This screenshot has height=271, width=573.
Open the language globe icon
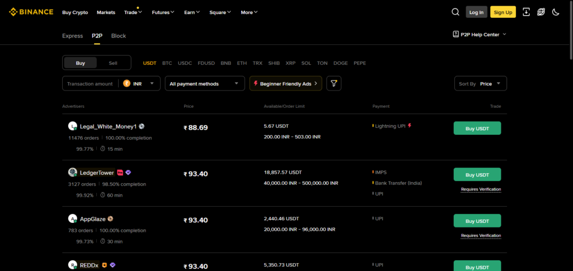[x=541, y=12]
